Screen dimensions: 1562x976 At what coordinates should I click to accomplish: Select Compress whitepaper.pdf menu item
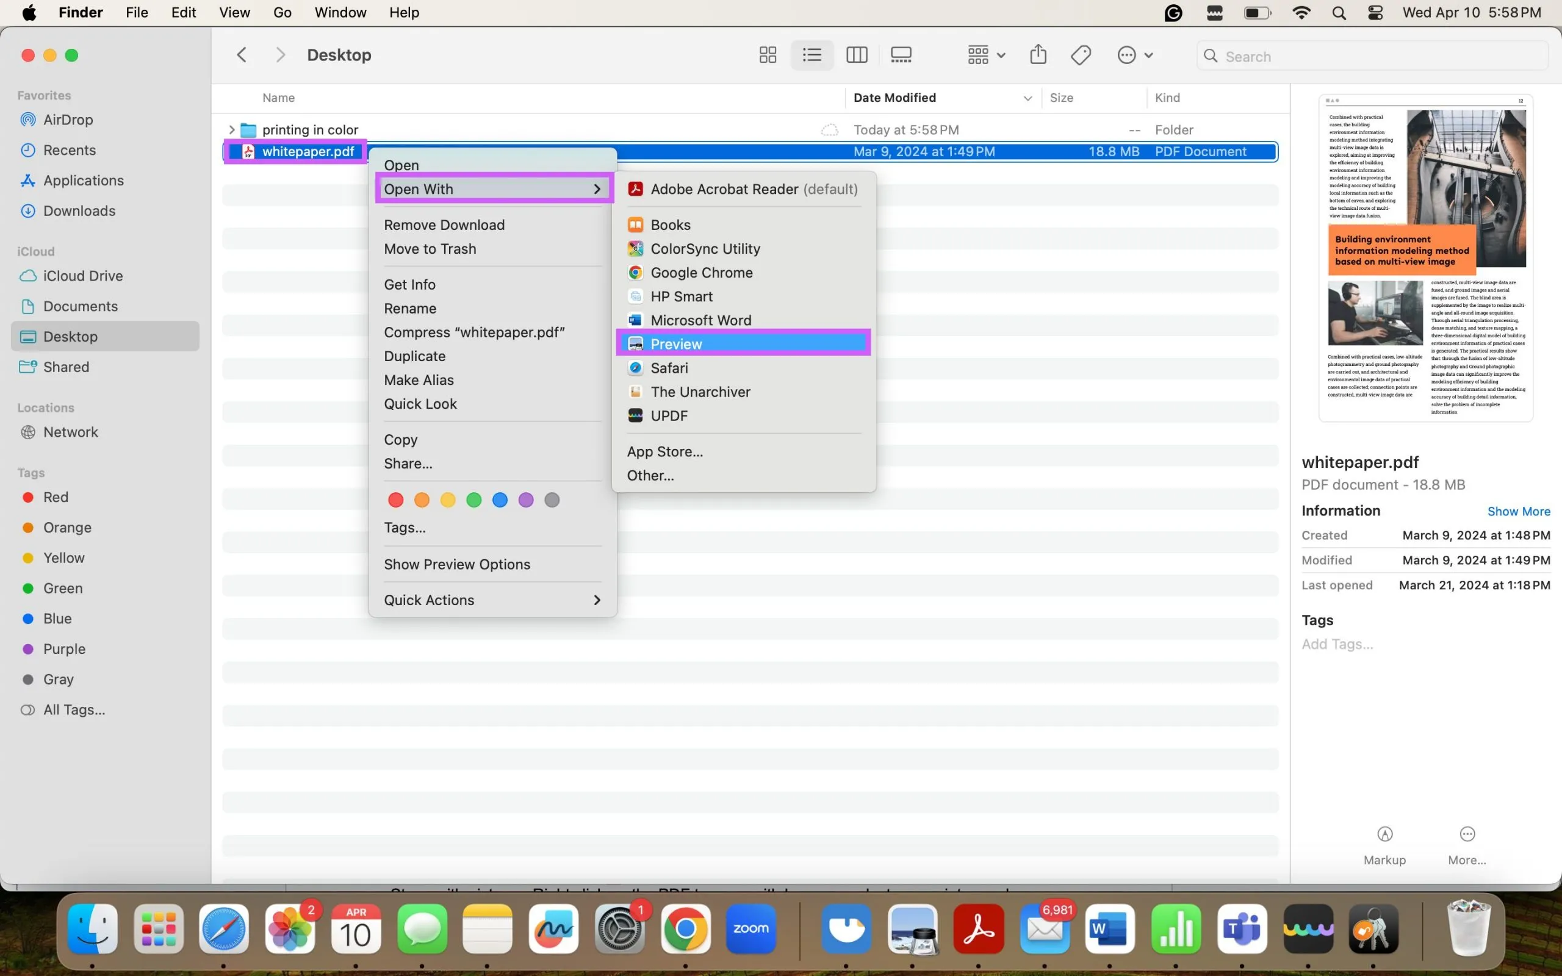[473, 332]
